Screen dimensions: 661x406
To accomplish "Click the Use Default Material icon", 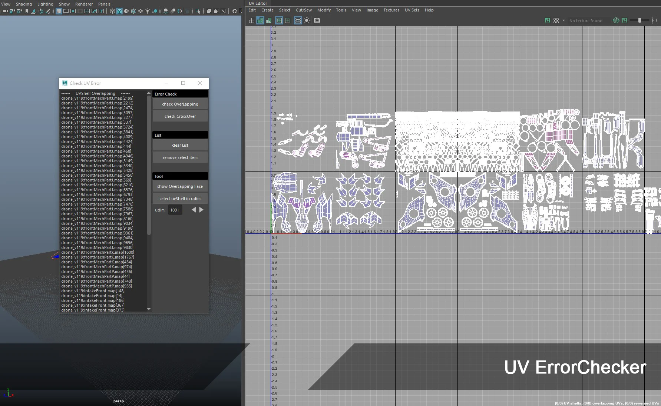I will 126,11.
